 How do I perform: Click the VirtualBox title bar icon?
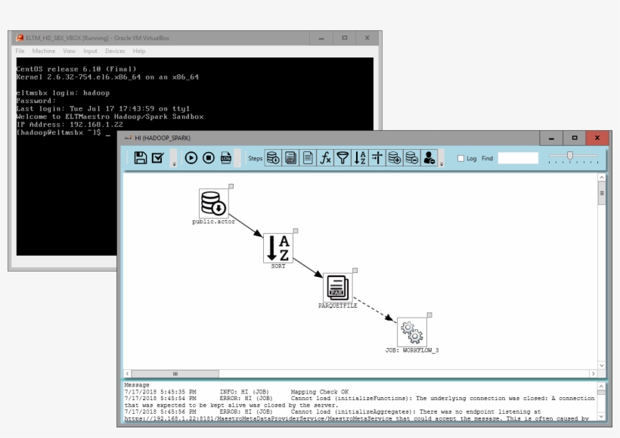(20, 38)
